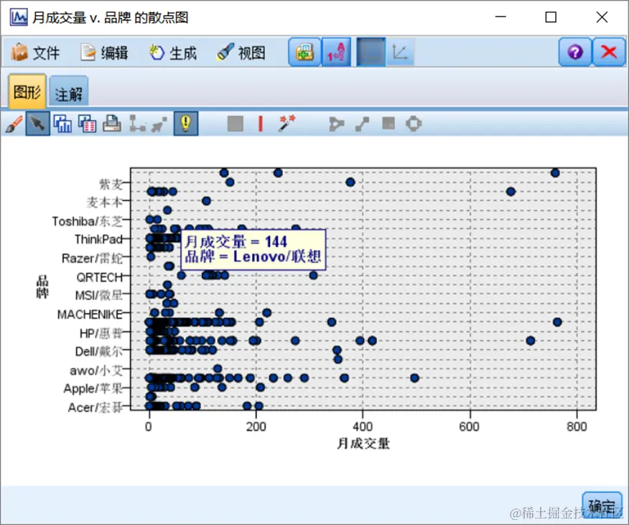Maximize the scatter plot window
The image size is (629, 525).
click(x=551, y=17)
